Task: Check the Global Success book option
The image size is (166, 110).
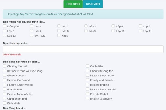Action: pos(4,75)
